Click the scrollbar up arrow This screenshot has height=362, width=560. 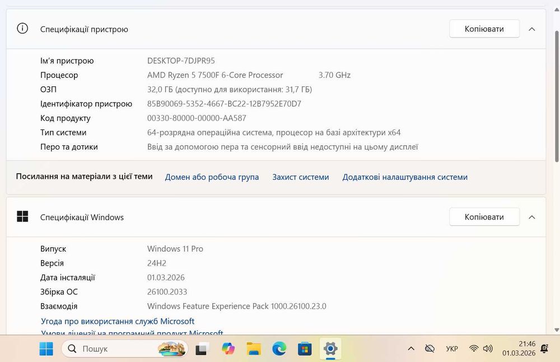(x=557, y=10)
